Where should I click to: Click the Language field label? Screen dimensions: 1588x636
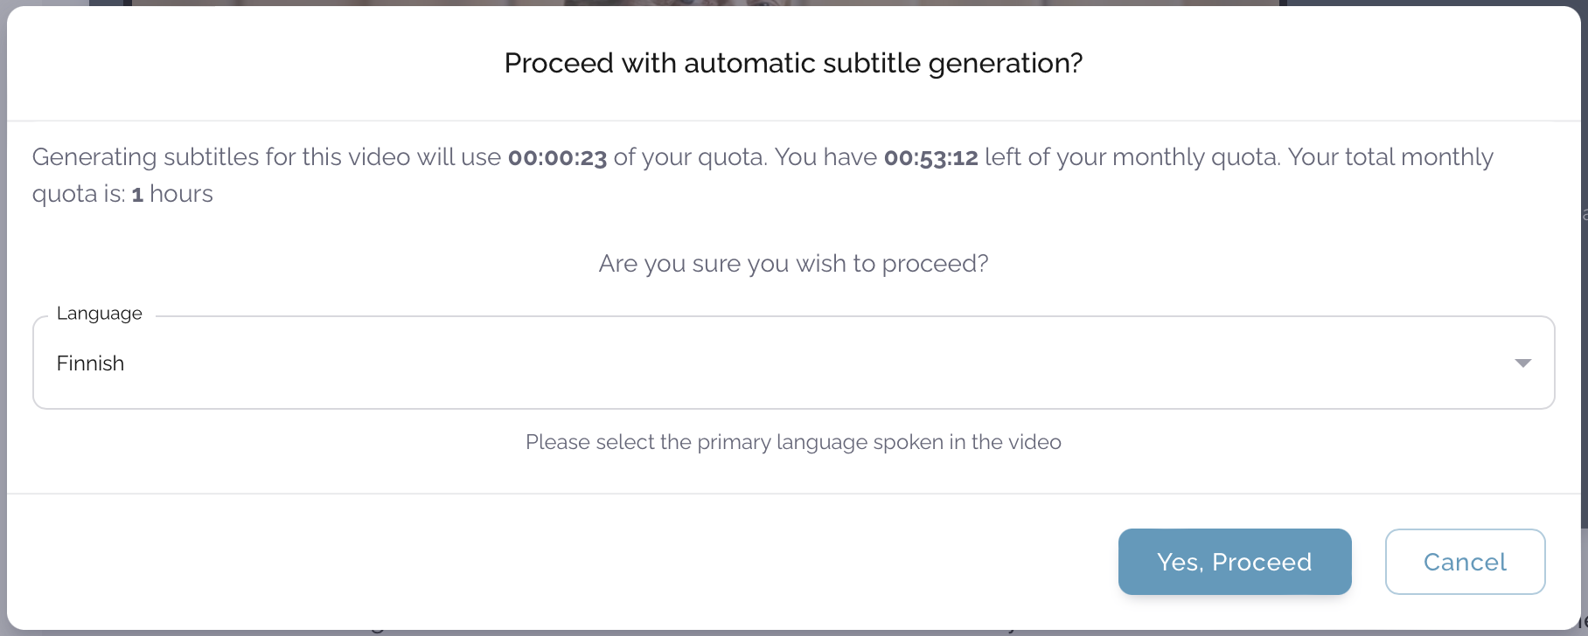pos(99,314)
